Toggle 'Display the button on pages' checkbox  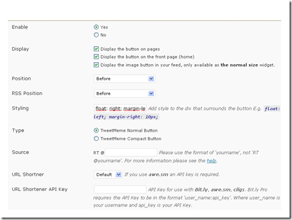tap(96, 49)
